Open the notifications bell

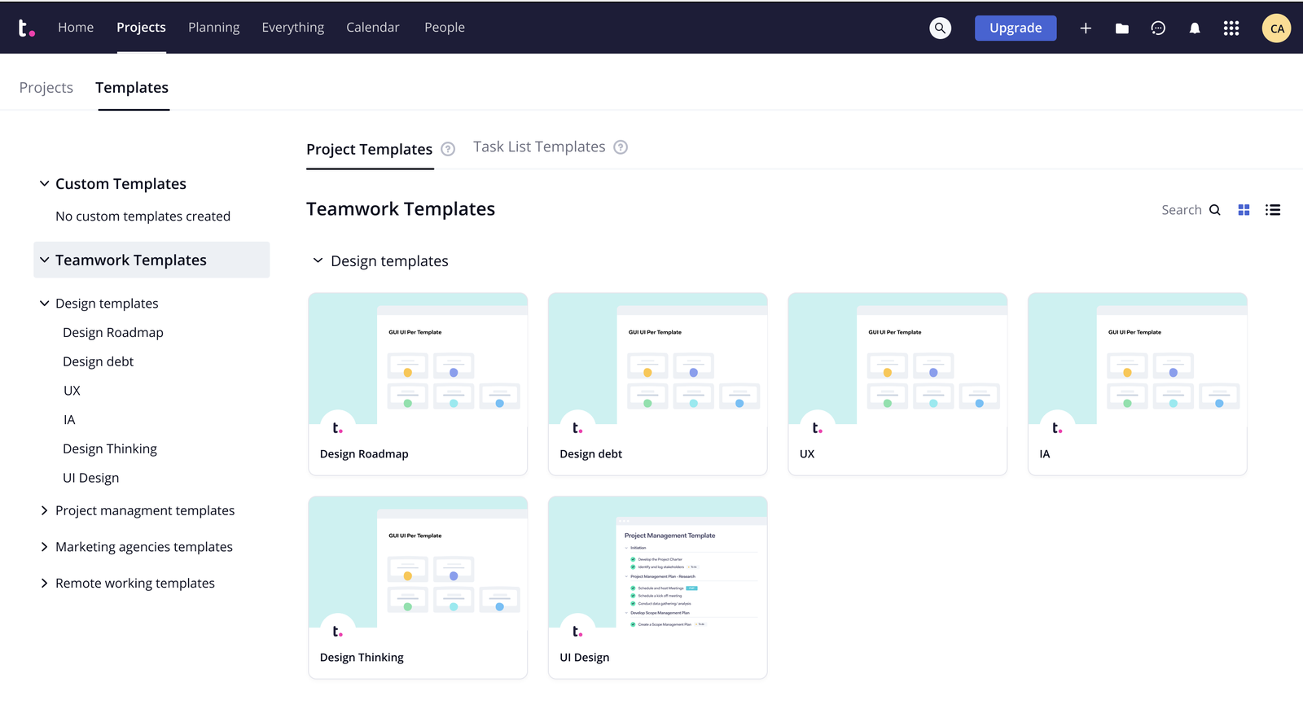click(1195, 28)
